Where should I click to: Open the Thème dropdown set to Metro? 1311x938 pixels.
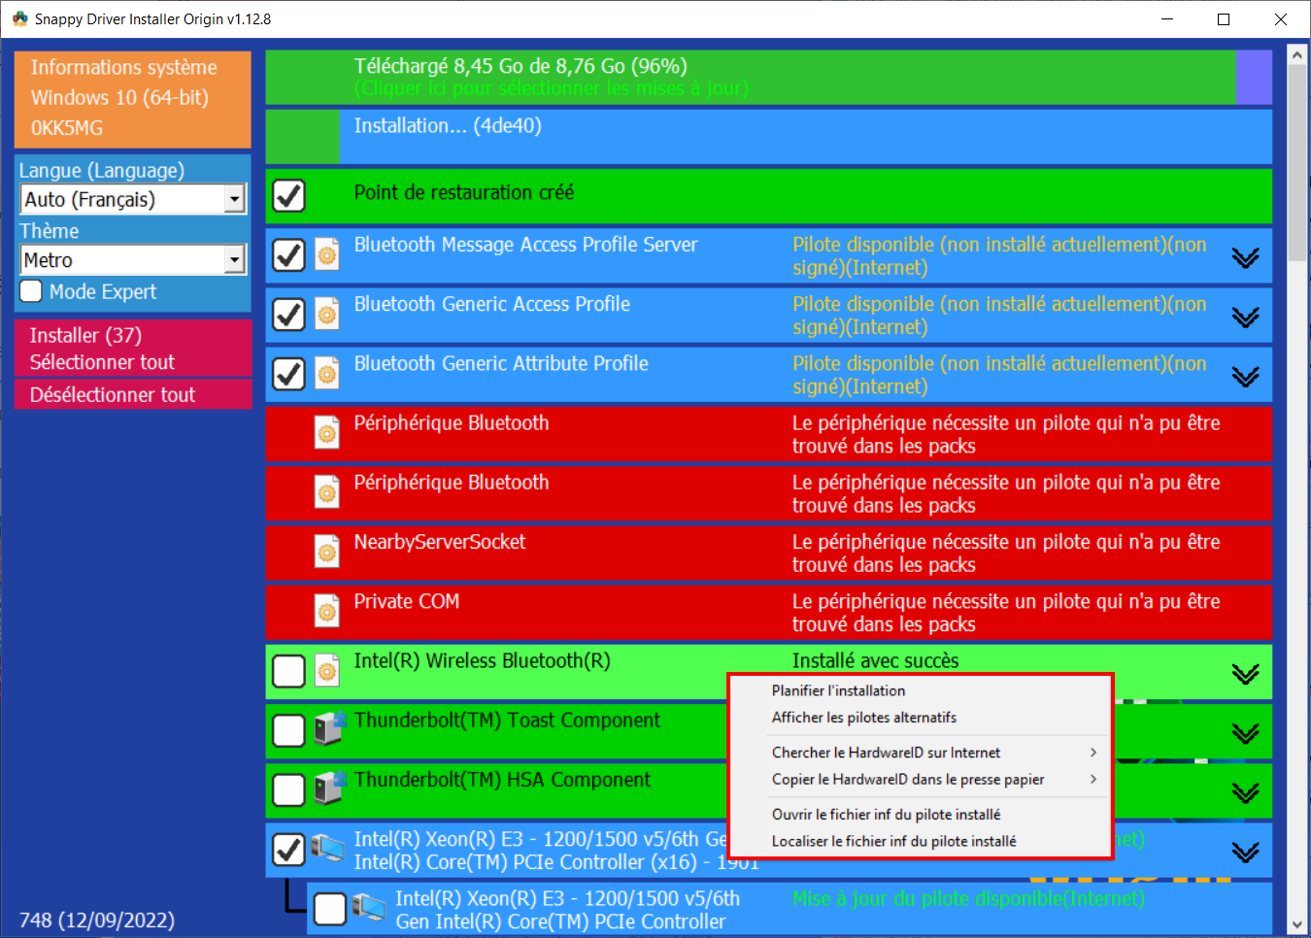point(132,259)
